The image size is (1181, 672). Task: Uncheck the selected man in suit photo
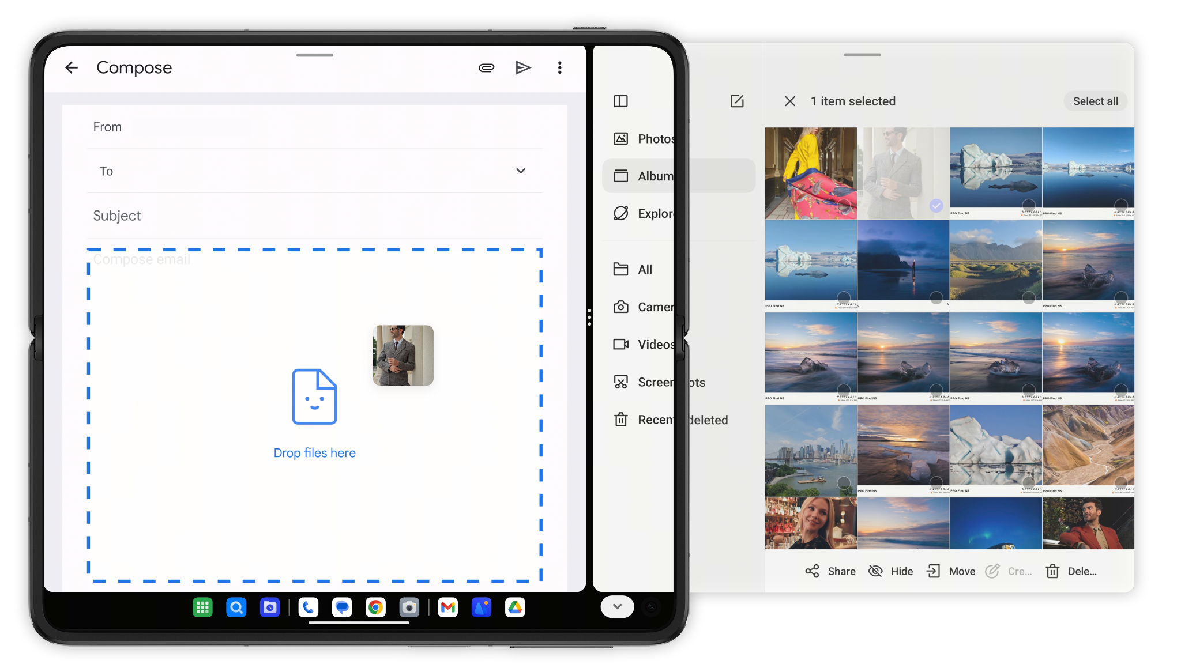coord(936,205)
